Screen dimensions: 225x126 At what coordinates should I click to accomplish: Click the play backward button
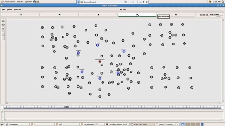tap(59, 15)
